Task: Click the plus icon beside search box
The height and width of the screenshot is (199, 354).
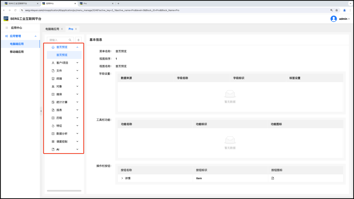Action: [79, 40]
